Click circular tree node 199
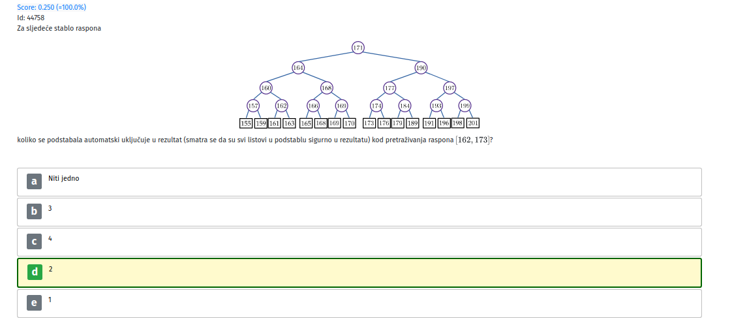Viewport: 732px width, 325px height. click(x=465, y=106)
